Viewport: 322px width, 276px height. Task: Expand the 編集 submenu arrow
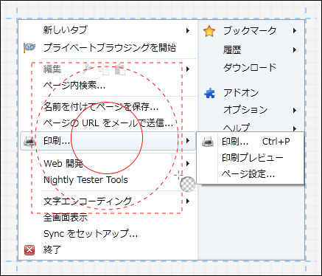click(x=188, y=69)
